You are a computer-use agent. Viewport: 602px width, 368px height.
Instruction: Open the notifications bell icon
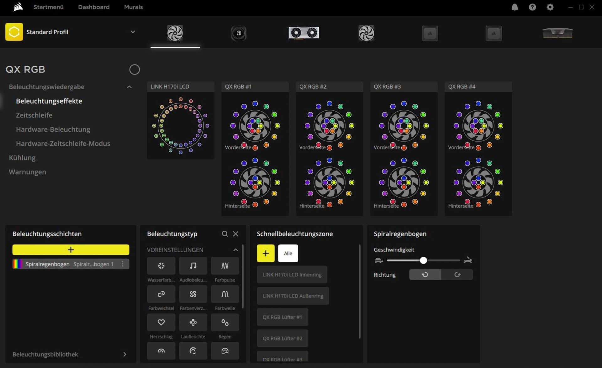point(515,7)
